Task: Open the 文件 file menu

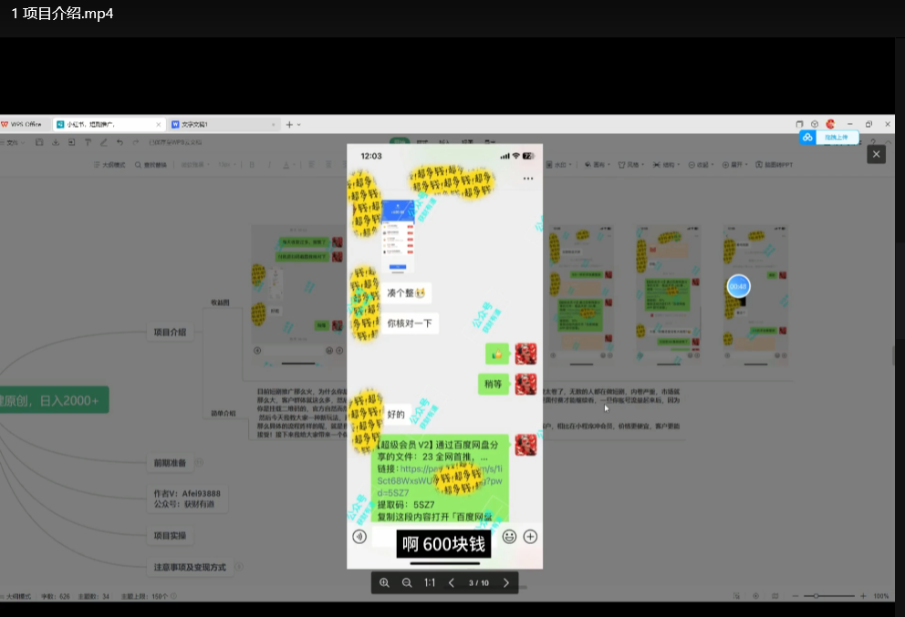Action: pos(14,142)
